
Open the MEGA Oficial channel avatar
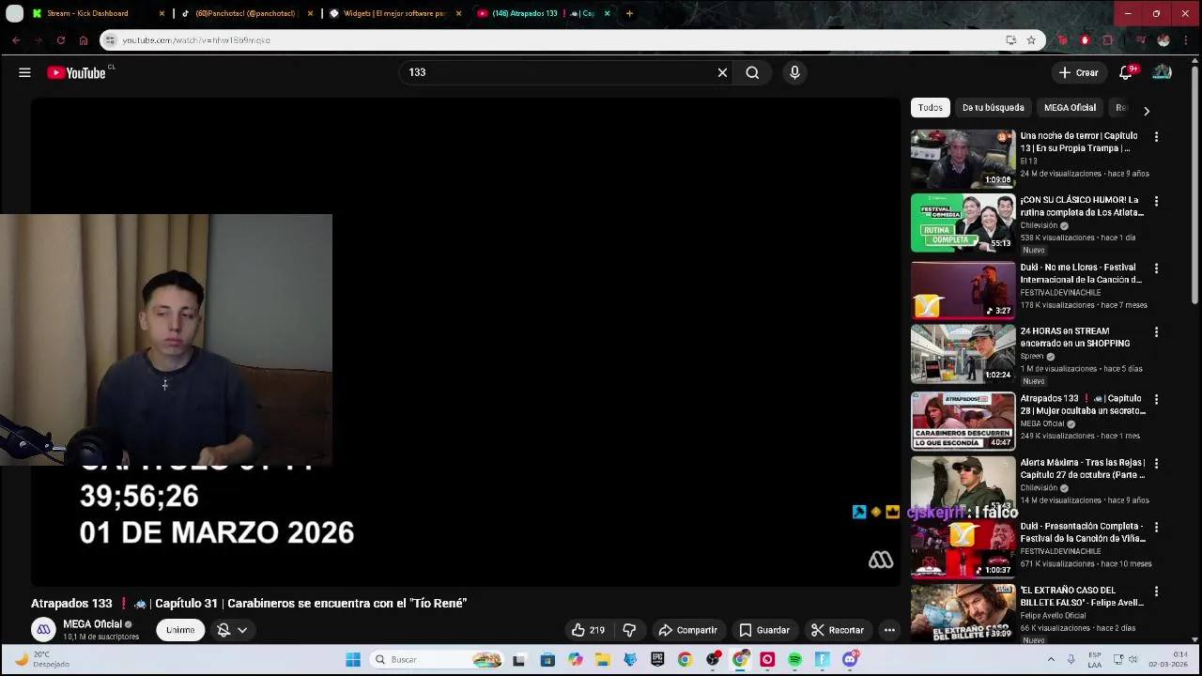point(43,630)
